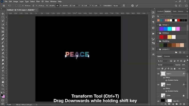Image resolution: width=189 pixels, height=106 pixels.
Task: Hide the Color Fill 1 layer
Action: point(158,101)
